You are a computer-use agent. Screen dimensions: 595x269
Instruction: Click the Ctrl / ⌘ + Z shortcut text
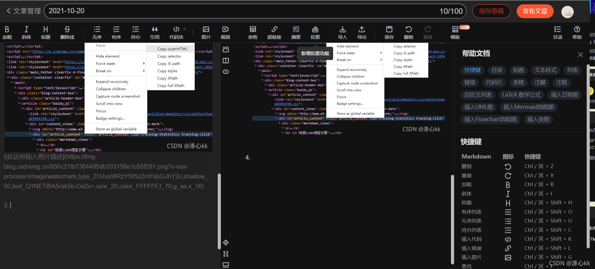[539, 166]
